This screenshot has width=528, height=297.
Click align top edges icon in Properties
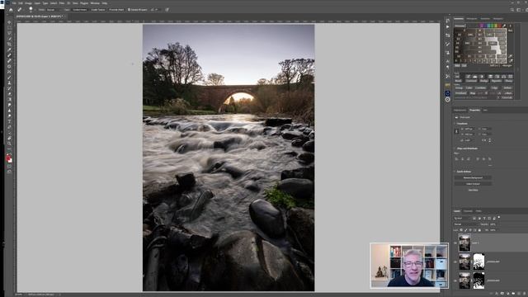point(478,159)
